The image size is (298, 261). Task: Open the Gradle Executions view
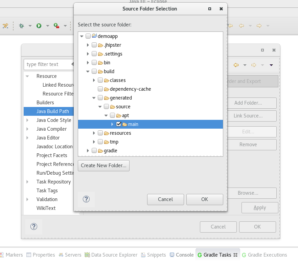click(x=267, y=255)
